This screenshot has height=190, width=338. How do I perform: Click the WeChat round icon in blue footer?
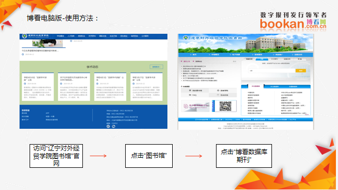tap(114, 127)
